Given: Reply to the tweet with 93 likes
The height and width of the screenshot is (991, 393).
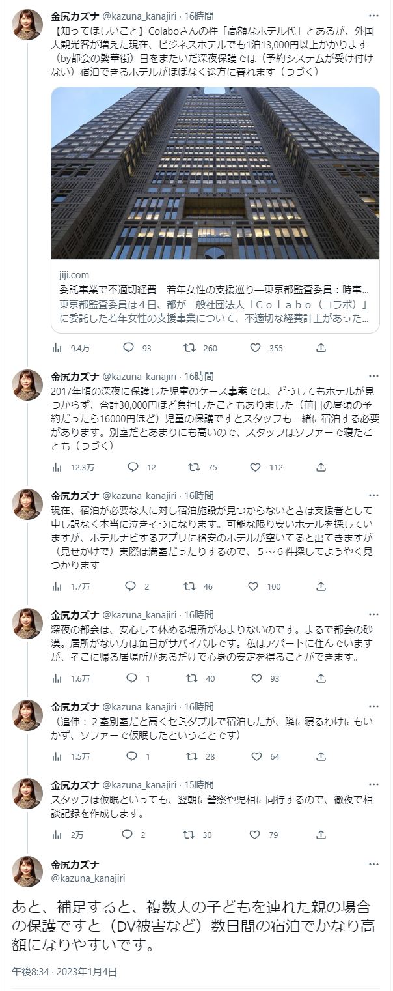Looking at the screenshot, I should coord(132,678).
